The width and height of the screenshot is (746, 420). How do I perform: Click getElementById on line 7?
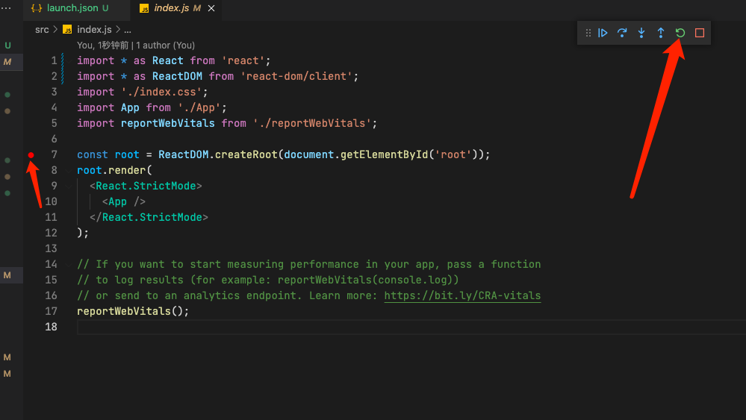click(x=384, y=155)
